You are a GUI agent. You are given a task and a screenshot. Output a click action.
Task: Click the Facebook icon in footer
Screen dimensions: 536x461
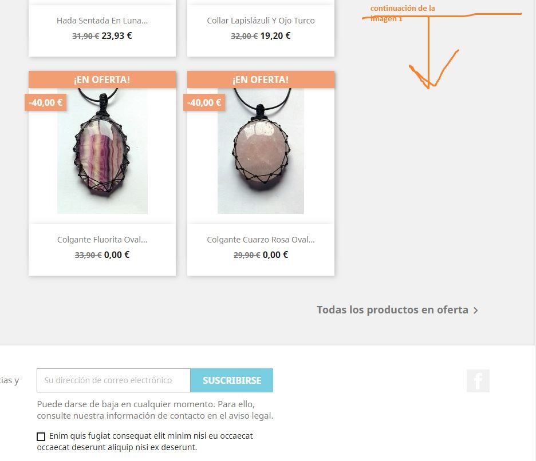(478, 380)
